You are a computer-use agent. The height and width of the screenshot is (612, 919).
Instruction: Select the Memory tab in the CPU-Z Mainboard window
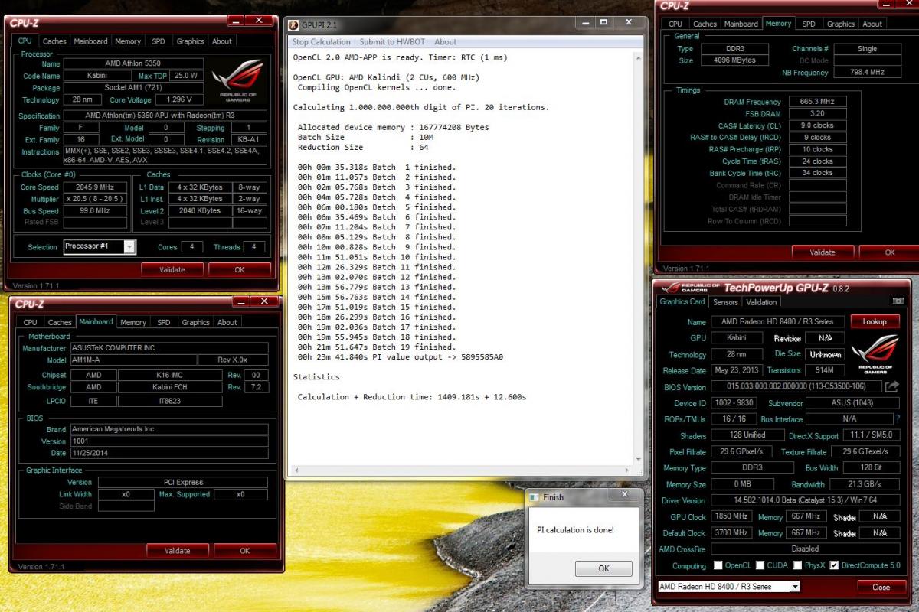pyautogui.click(x=133, y=323)
